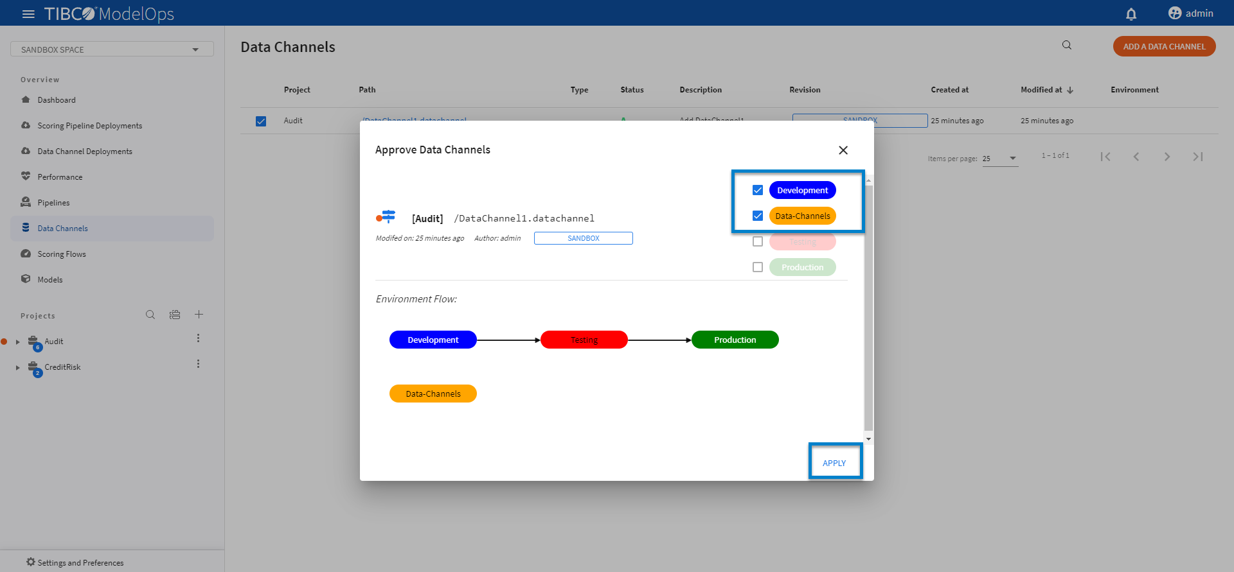1234x572 pixels.
Task: Click the search icon above the table
Action: (x=1067, y=45)
